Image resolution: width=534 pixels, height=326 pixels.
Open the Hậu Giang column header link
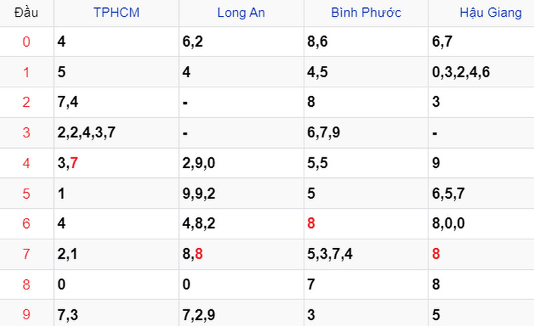(491, 13)
